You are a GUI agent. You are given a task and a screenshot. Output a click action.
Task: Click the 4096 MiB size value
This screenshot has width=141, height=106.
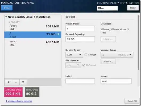[52, 42]
